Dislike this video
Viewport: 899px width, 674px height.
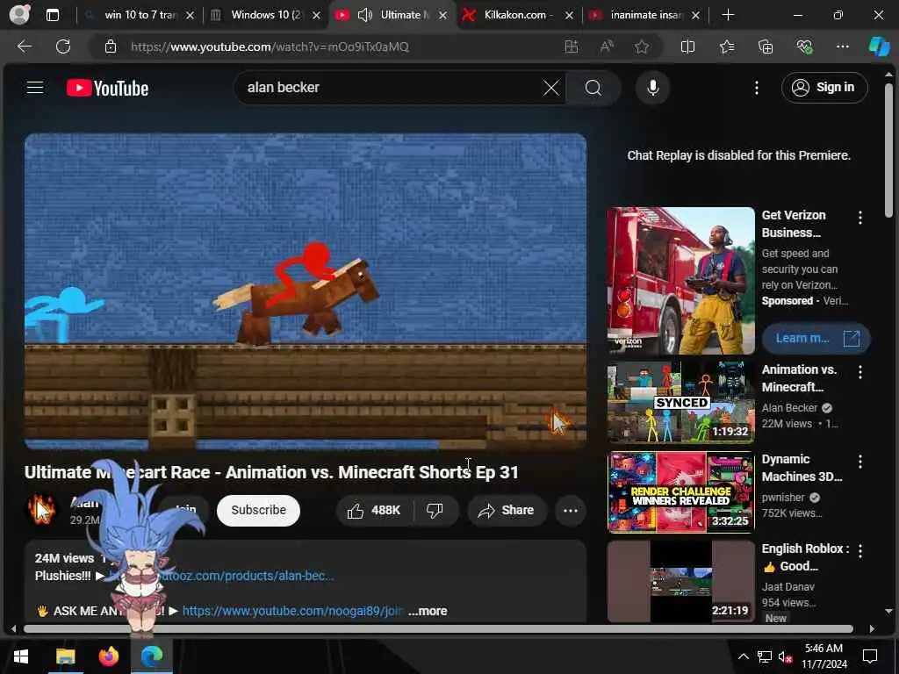click(x=435, y=510)
